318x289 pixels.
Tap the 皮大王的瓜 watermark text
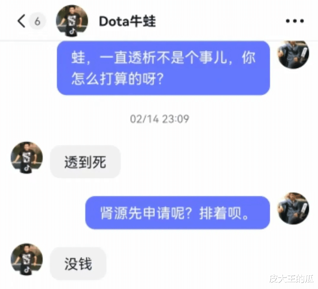point(291,279)
